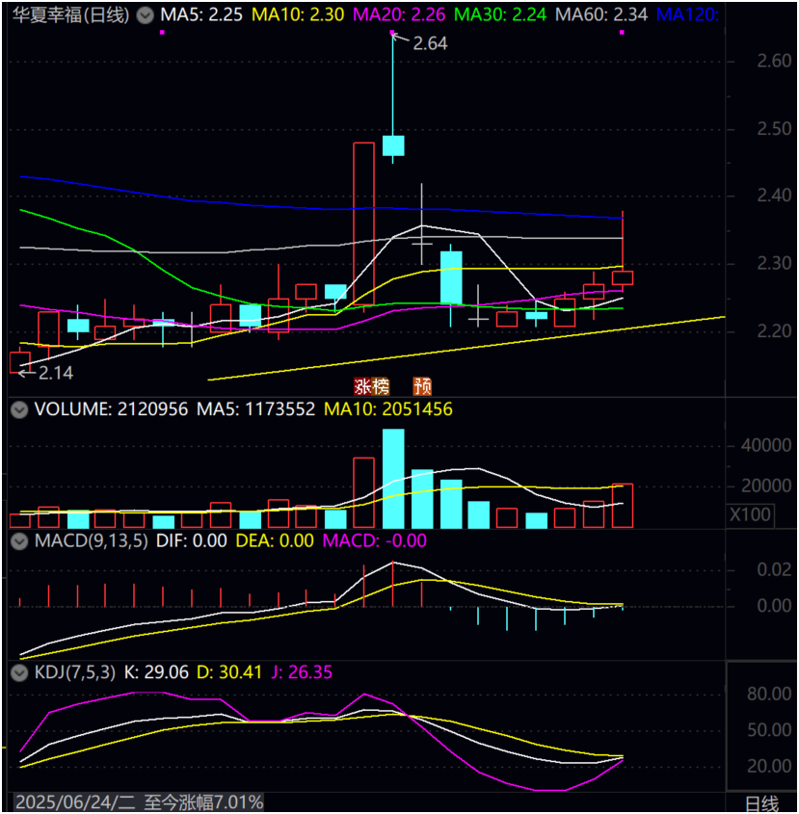Screen dimensions: 799x814
Task: Click the 2.64 high price annotation
Action: click(430, 43)
